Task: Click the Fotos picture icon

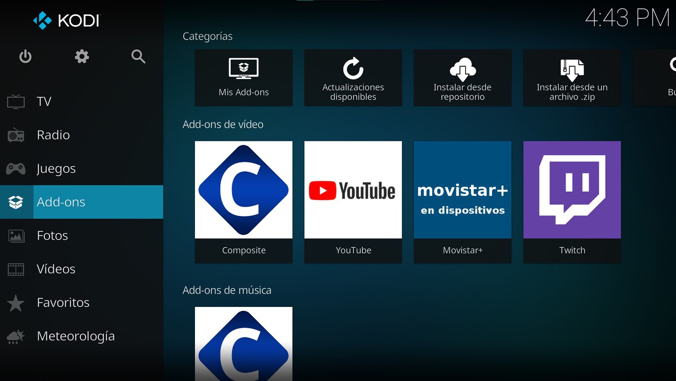Action: 16,235
